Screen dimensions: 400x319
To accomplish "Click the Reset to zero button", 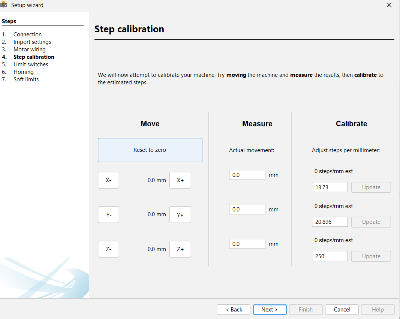I will (150, 150).
